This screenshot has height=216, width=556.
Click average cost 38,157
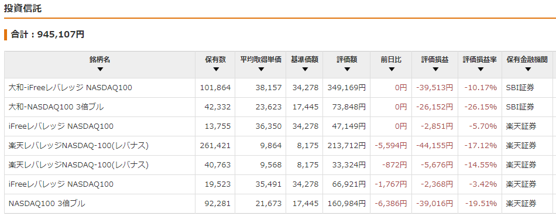[269, 88]
